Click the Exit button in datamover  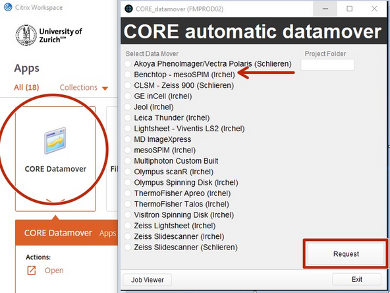pos(356,279)
